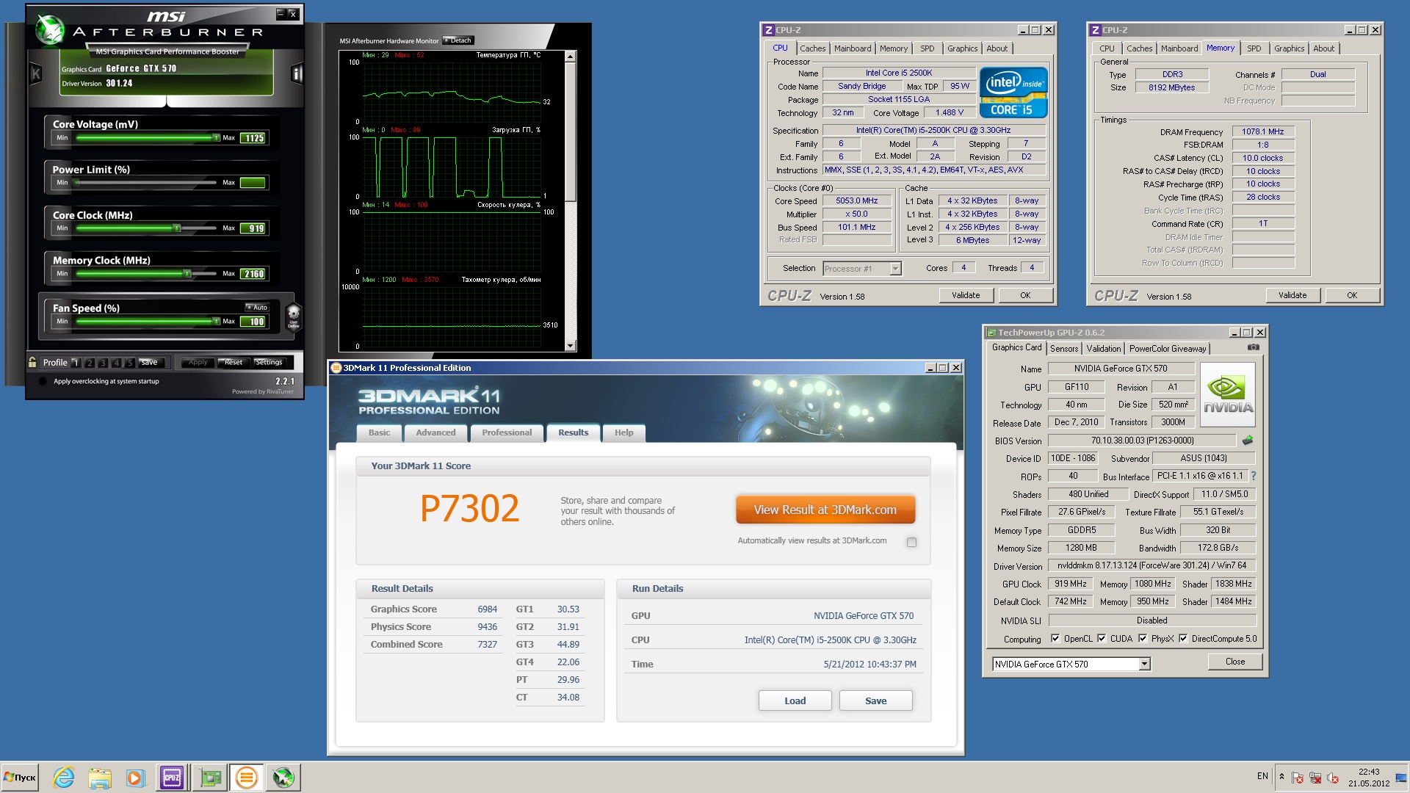
Task: Open the SPD tab in right CPU-Z window
Action: pyautogui.click(x=1254, y=48)
